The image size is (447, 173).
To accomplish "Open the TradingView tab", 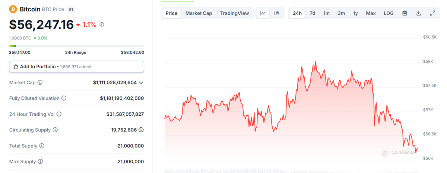I will coord(234,13).
